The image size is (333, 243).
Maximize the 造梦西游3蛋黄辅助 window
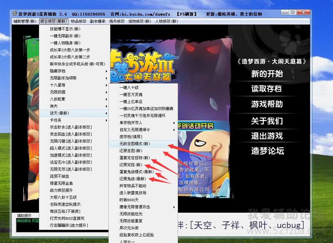click(292, 12)
